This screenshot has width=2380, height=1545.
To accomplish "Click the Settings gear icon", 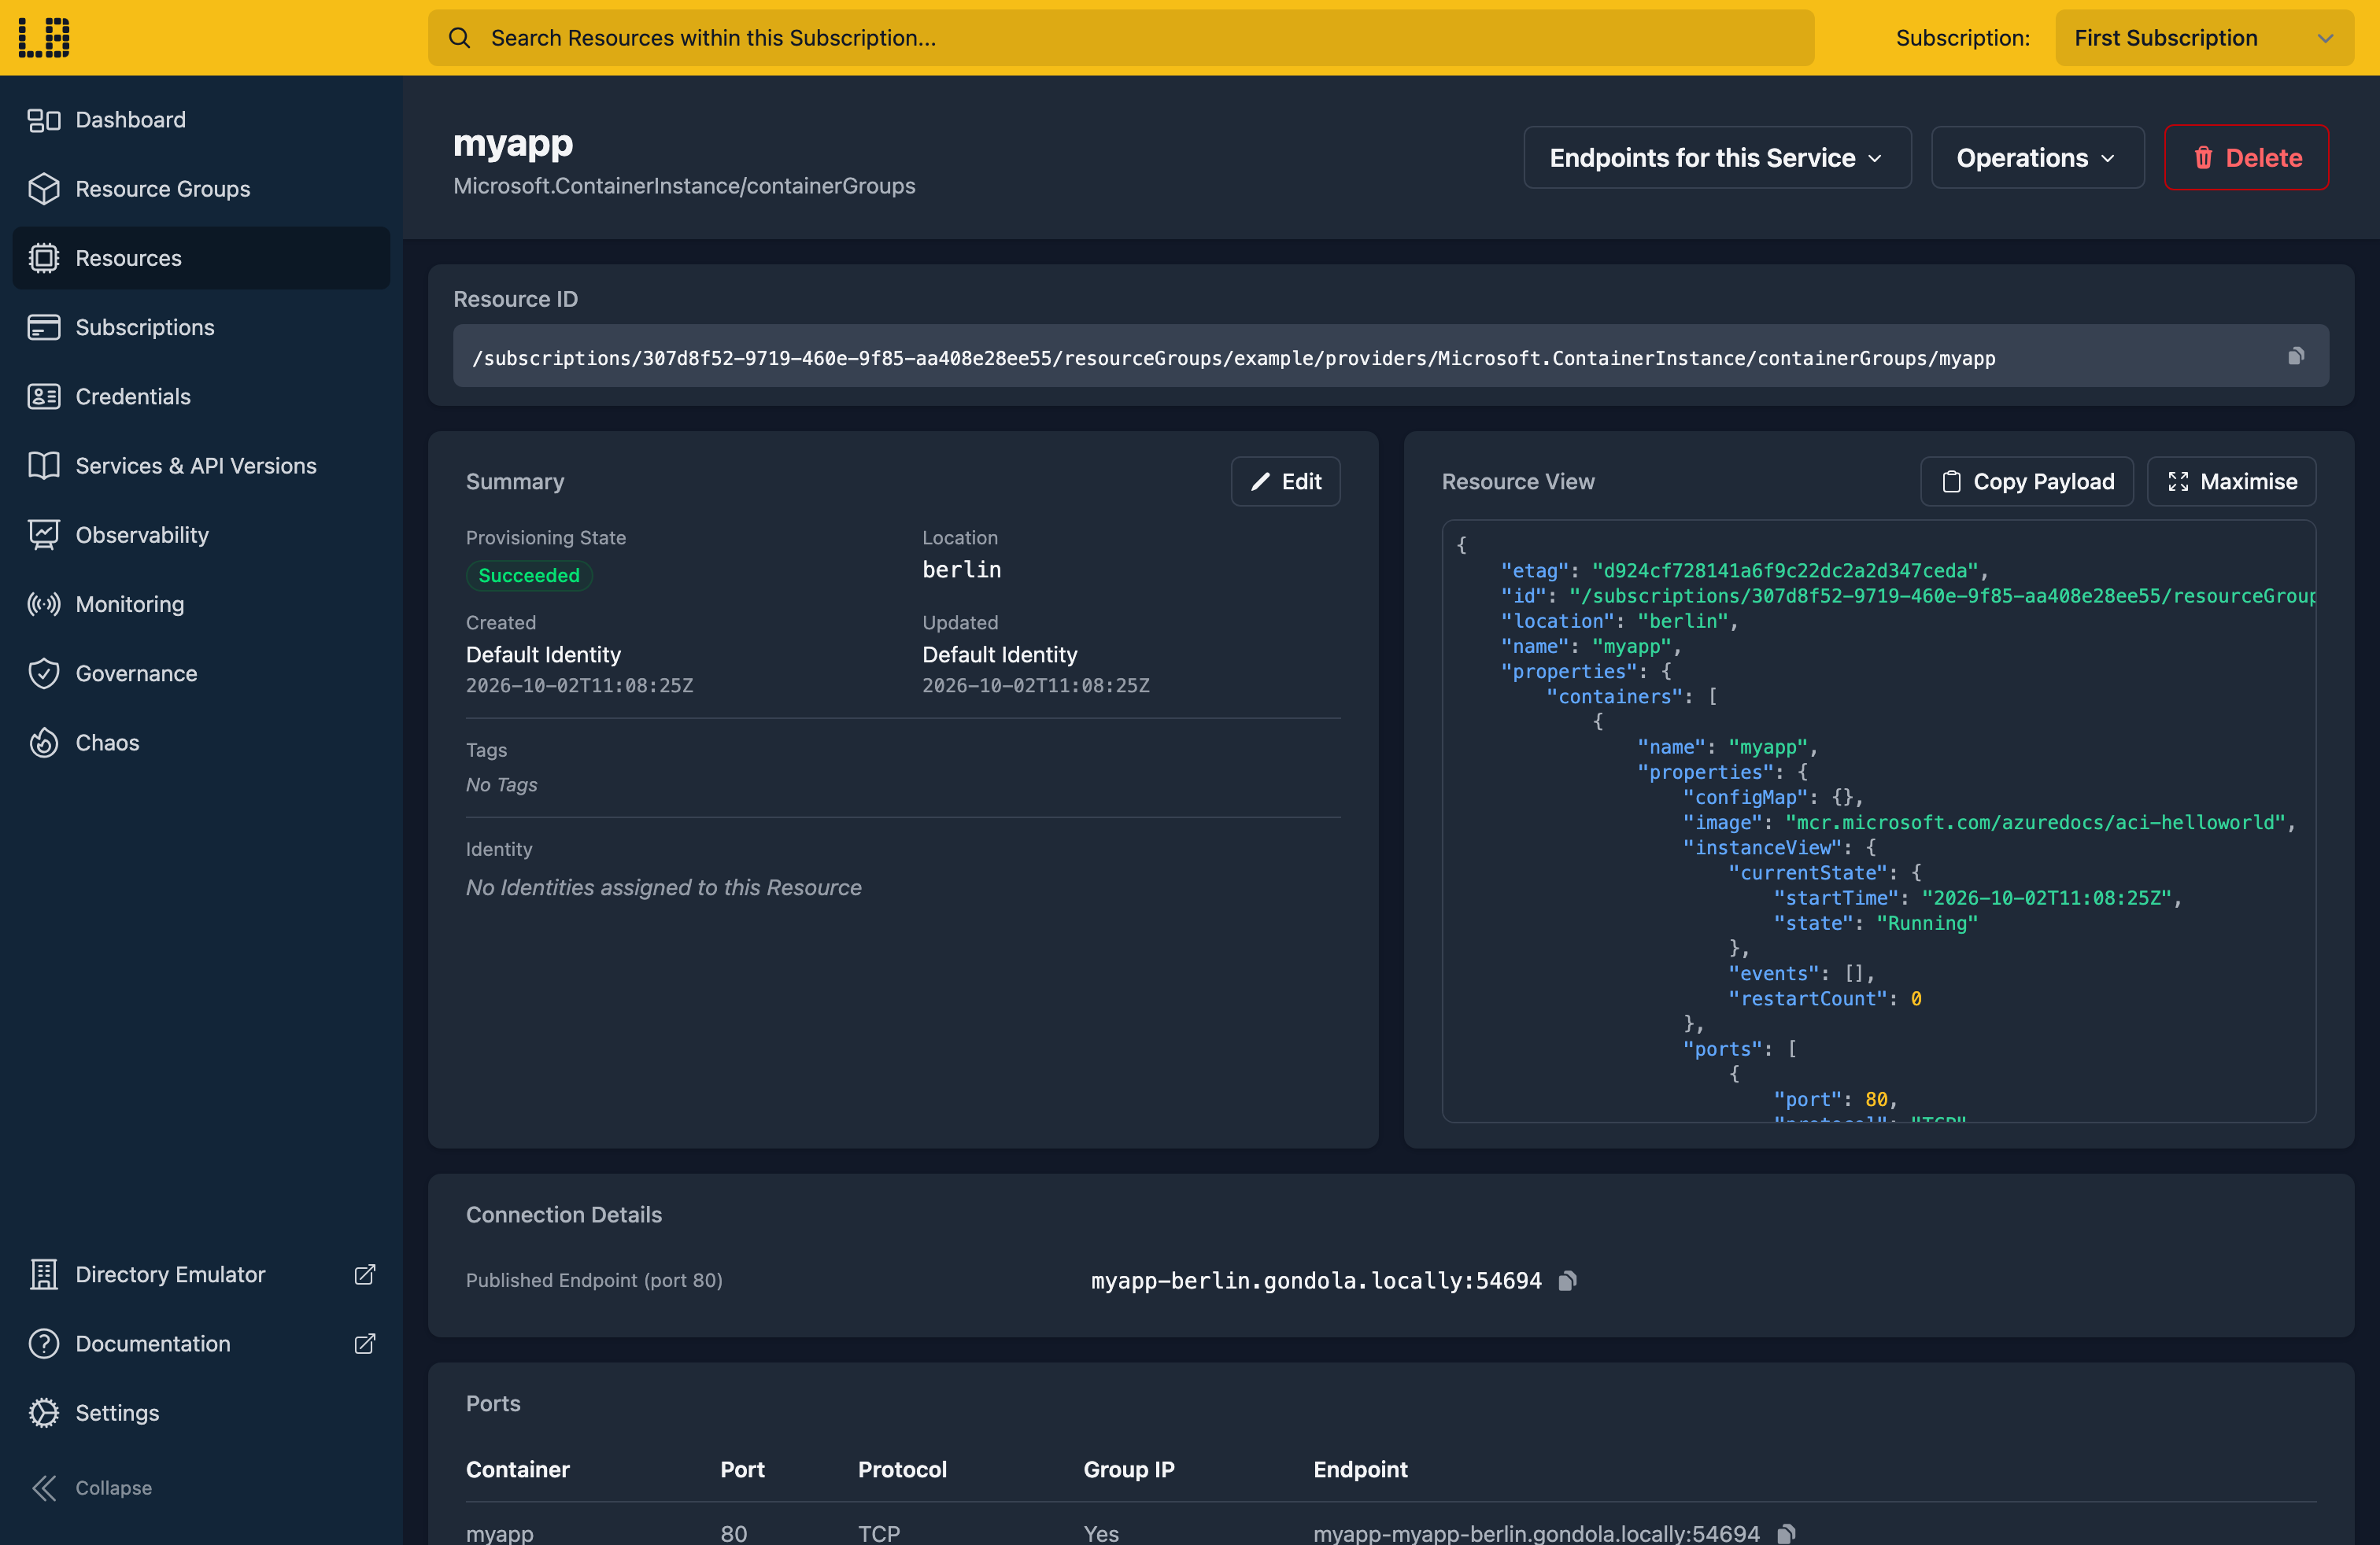I will pos(44,1412).
